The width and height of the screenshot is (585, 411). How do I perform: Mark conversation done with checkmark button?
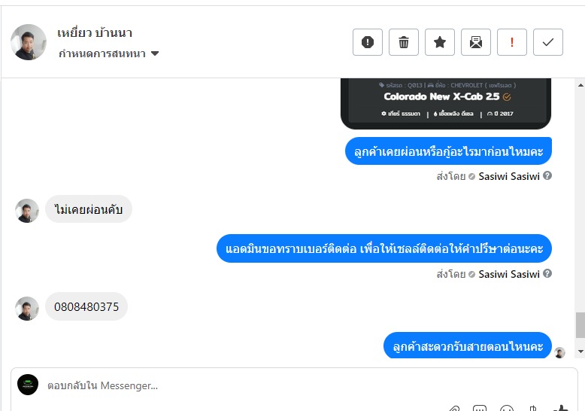point(548,42)
